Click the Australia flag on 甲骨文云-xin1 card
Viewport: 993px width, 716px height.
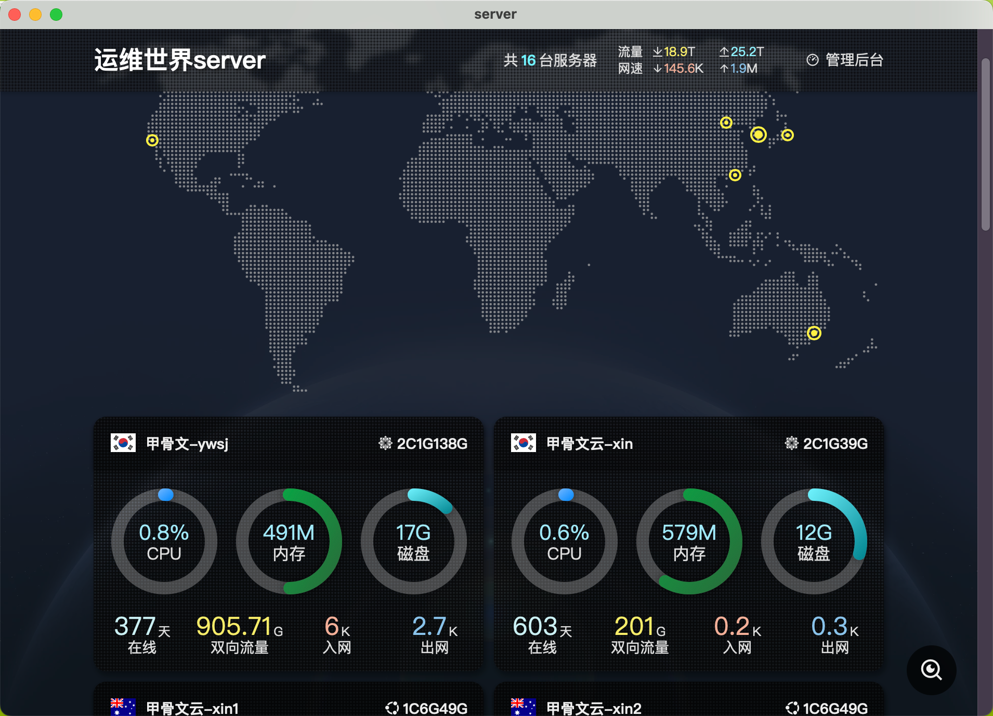tap(123, 707)
